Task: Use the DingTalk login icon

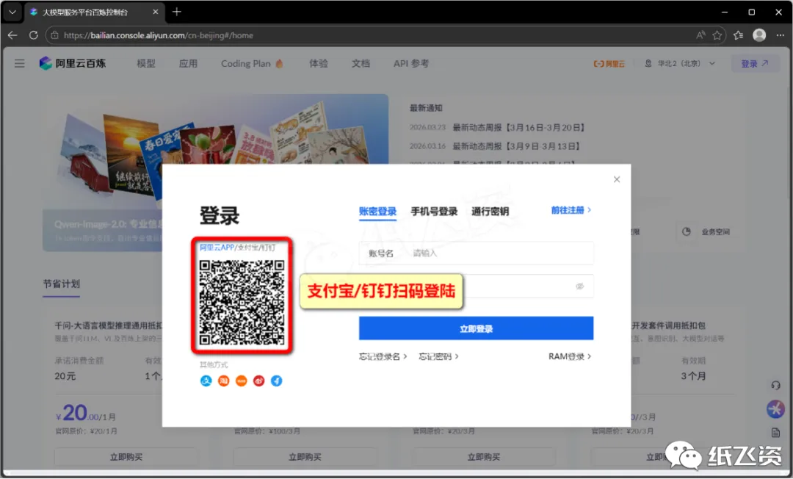Action: tap(277, 381)
